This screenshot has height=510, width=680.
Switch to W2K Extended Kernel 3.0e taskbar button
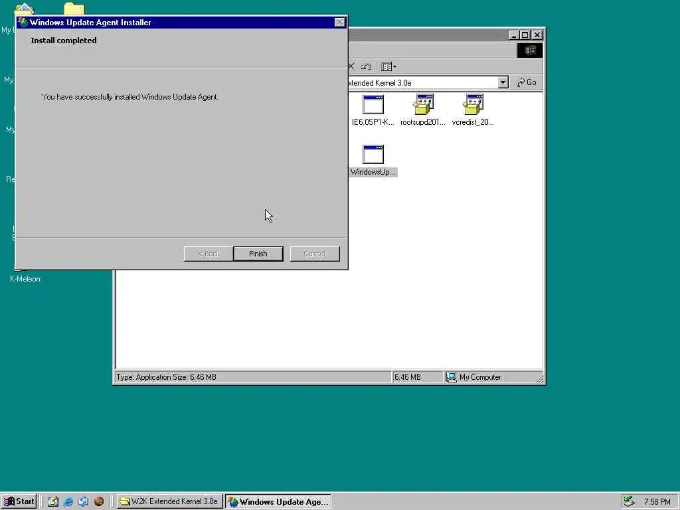169,501
